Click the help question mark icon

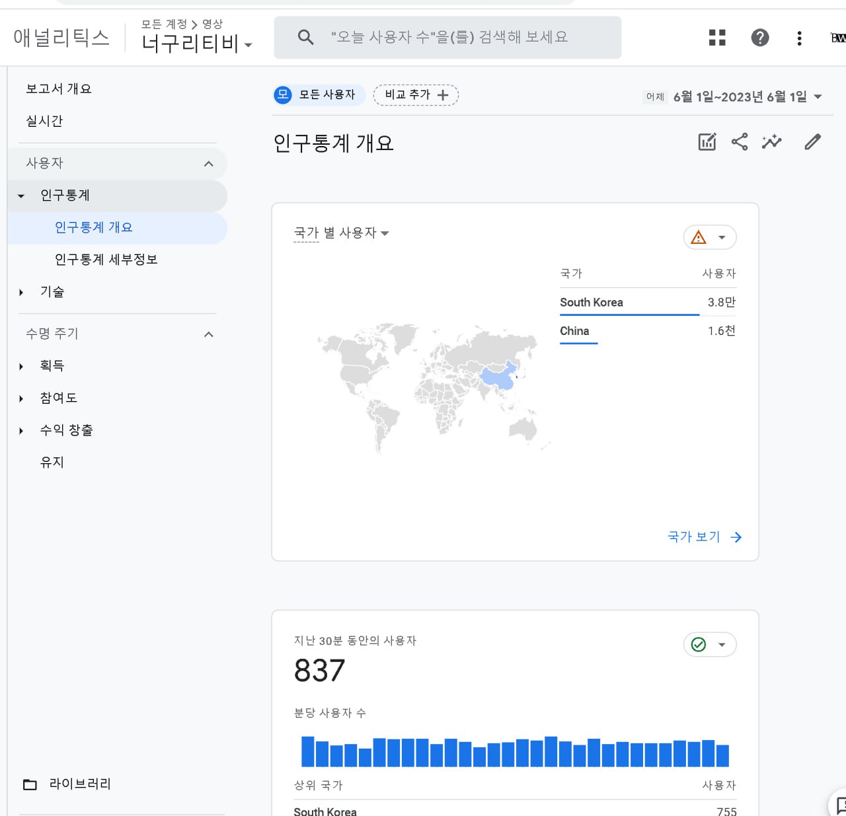[760, 38]
